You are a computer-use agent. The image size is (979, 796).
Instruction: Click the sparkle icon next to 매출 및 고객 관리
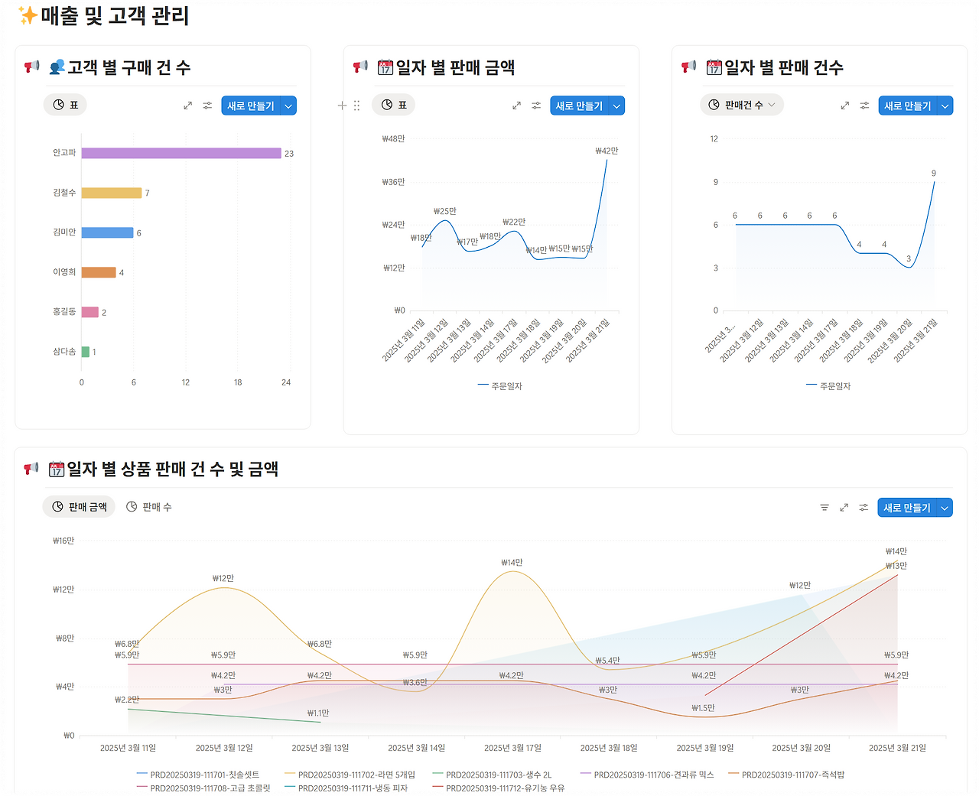[28, 15]
